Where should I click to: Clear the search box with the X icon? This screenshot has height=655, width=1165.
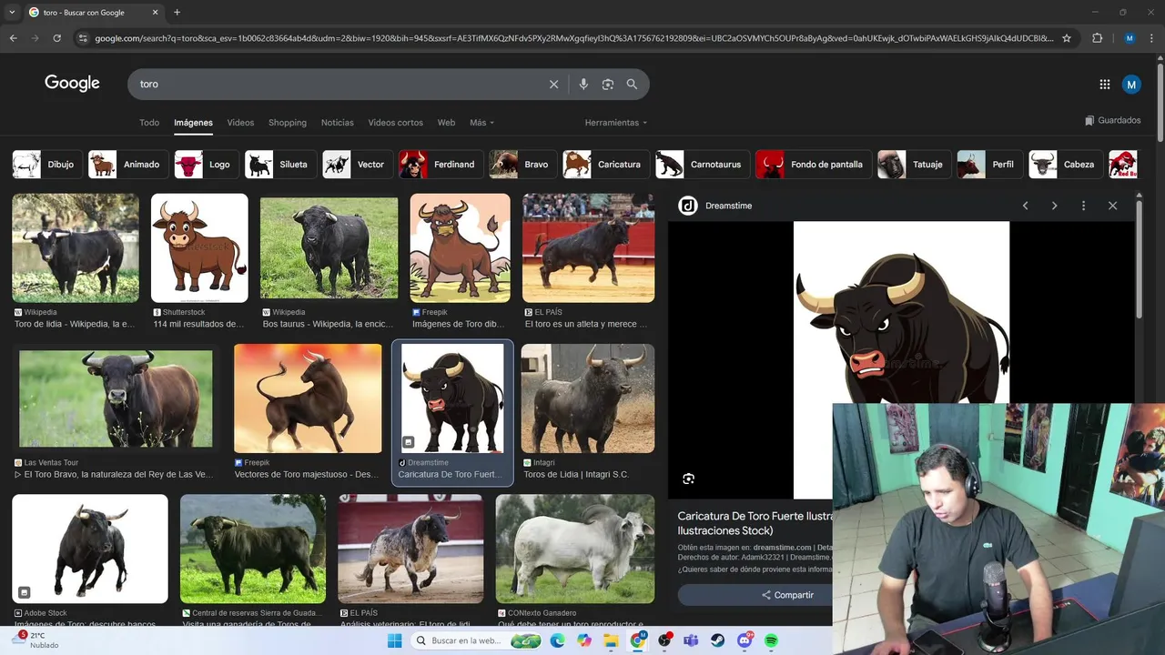click(x=553, y=84)
